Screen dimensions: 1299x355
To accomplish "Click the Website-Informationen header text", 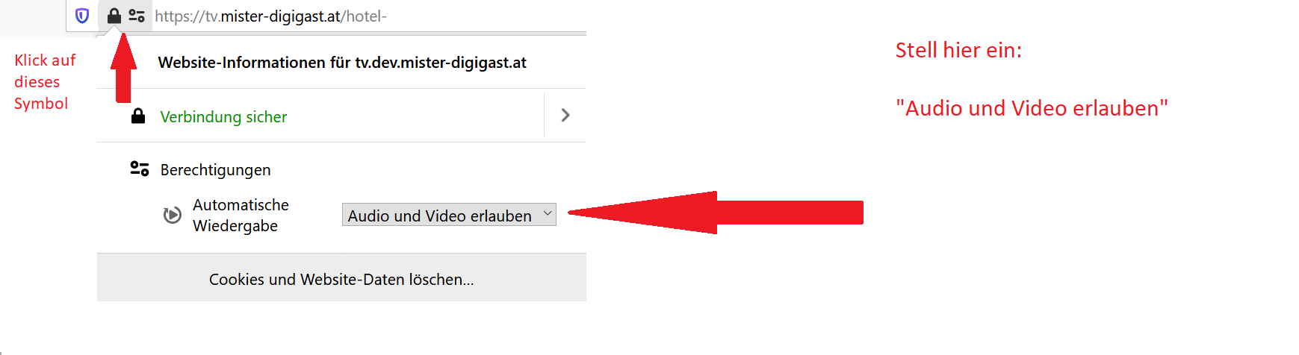I will pos(342,63).
